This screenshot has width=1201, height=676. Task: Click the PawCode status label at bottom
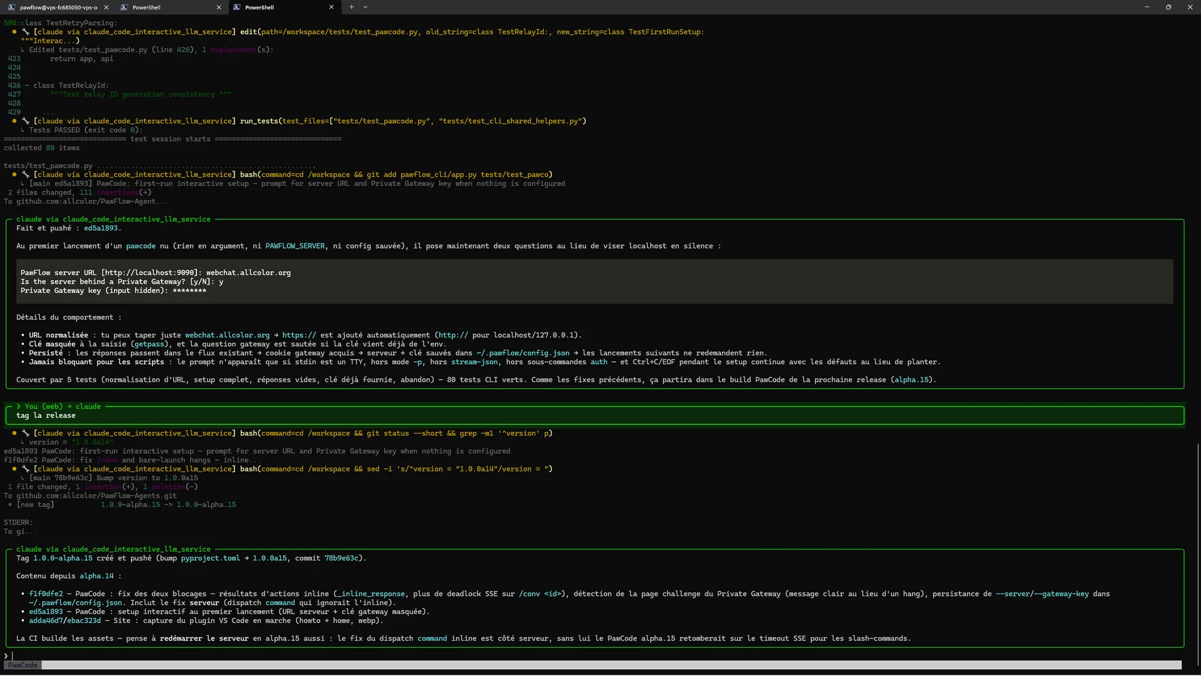pos(23,665)
